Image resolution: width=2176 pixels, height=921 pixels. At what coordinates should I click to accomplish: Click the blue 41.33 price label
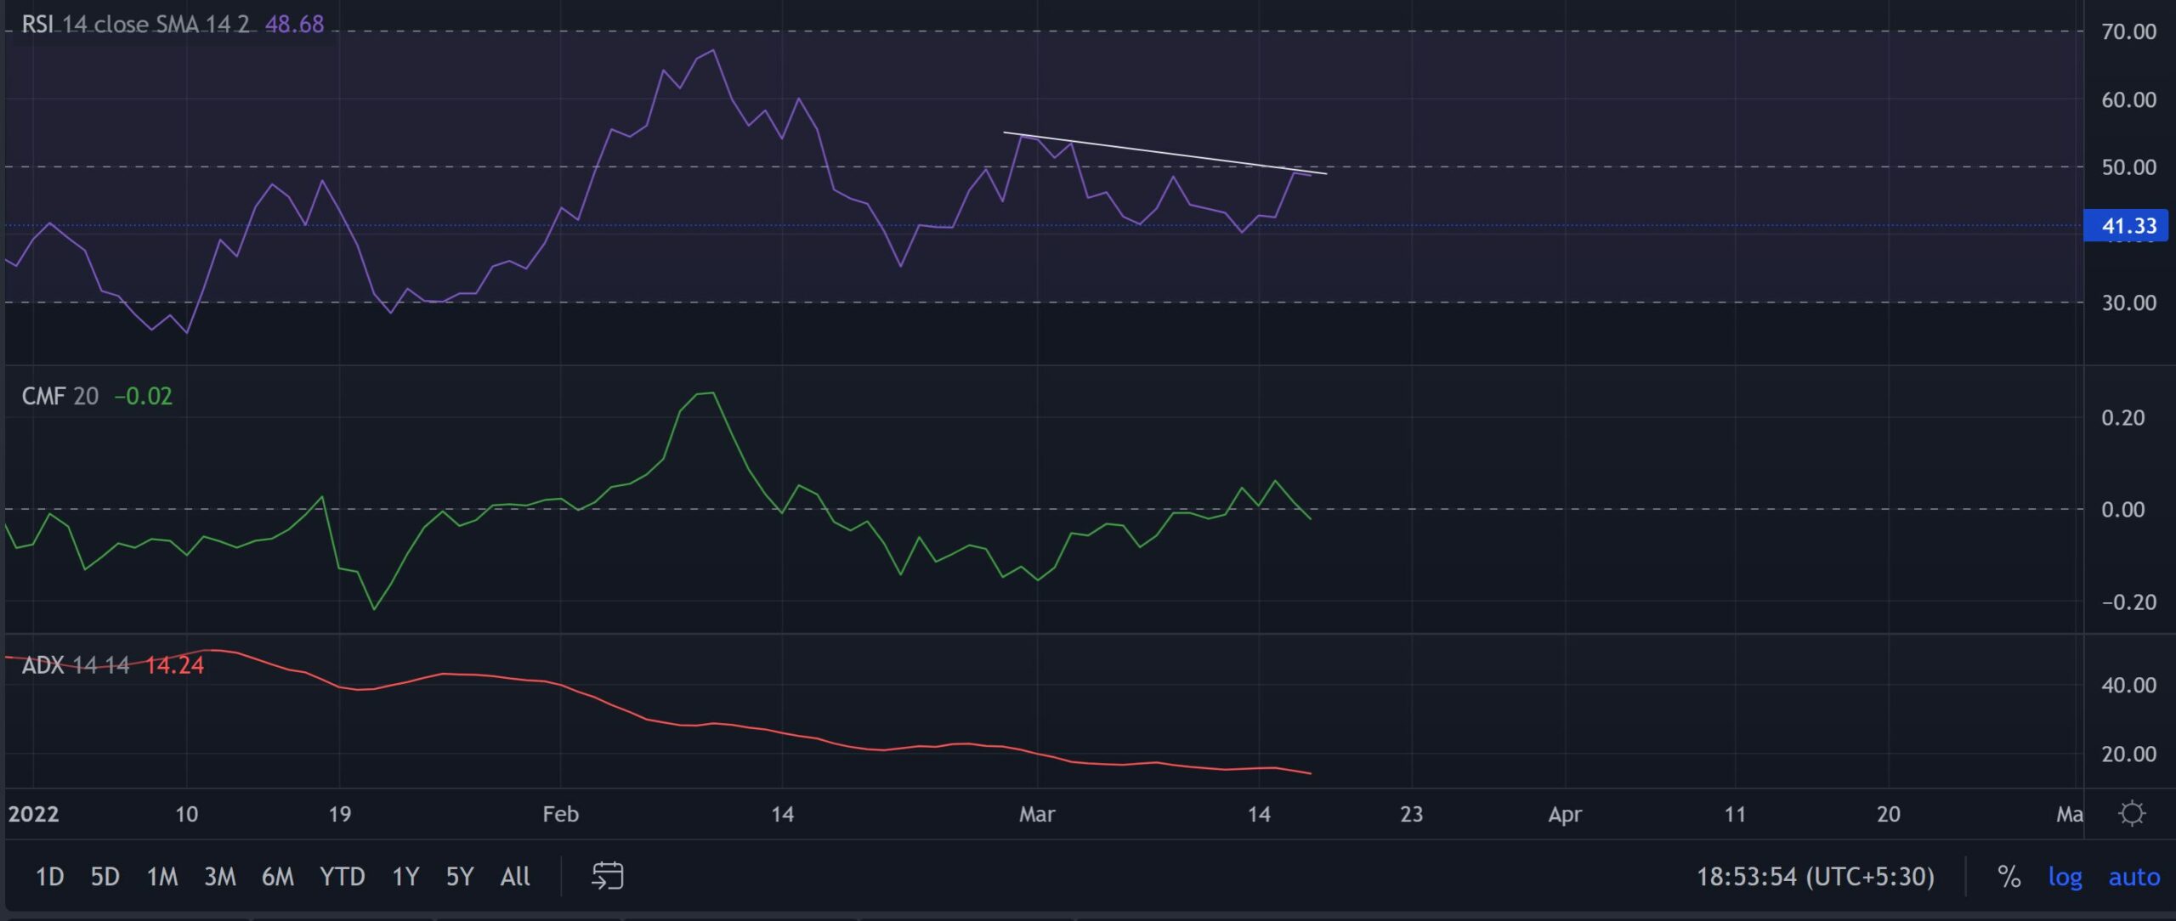pos(2128,226)
